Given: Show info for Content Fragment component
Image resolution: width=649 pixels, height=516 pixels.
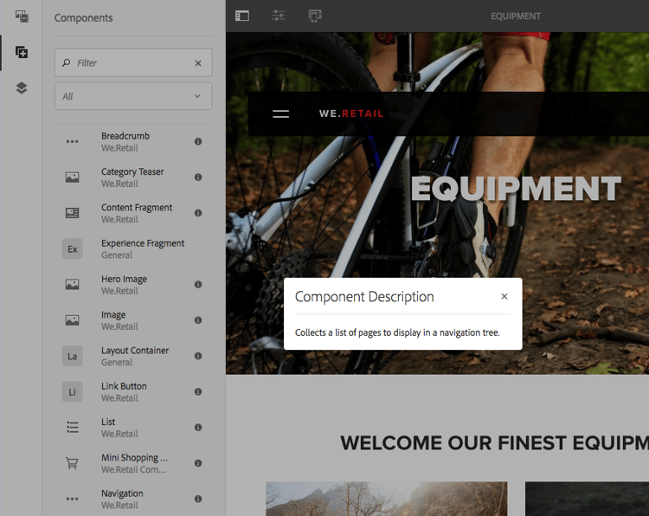Looking at the screenshot, I should [198, 213].
